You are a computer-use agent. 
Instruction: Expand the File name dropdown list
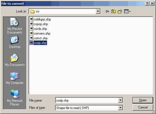coord(120,100)
